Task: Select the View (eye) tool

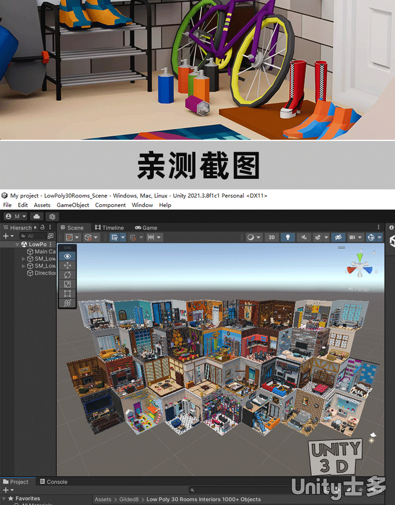Action: pyautogui.click(x=67, y=256)
